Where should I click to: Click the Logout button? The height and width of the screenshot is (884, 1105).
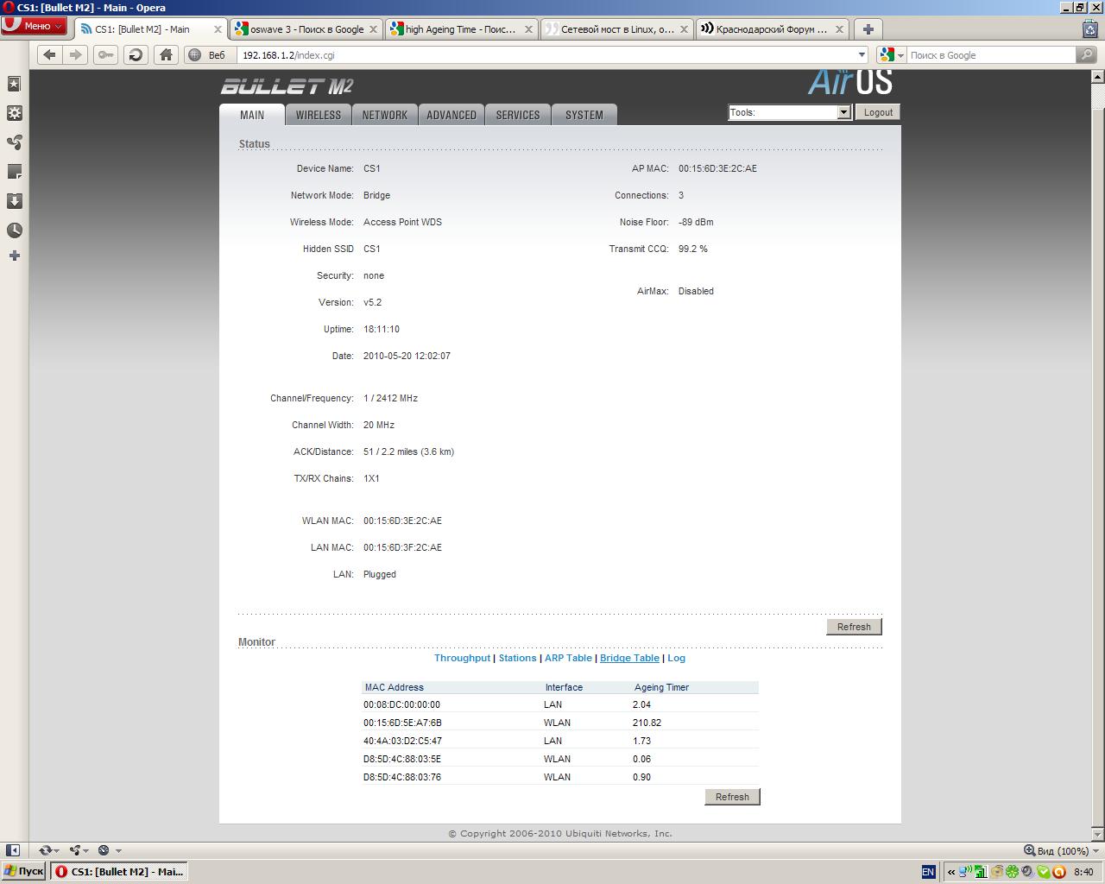point(878,112)
